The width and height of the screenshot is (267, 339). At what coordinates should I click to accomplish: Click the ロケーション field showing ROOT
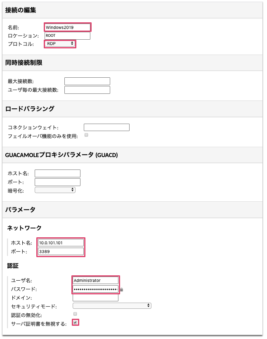pos(67,36)
